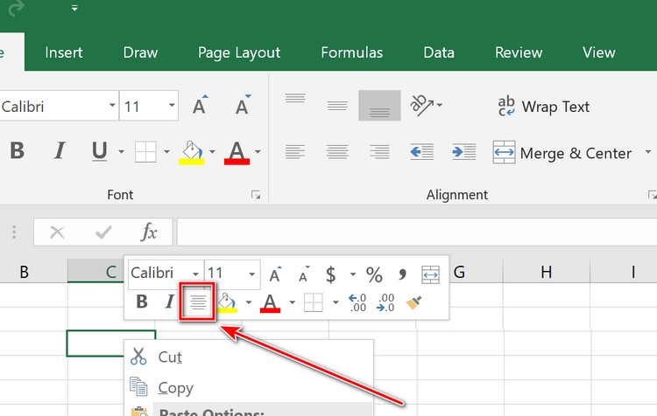Screen dimensions: 657x416
Task: Open ribbon font name Calibri dropdown
Action: [x=112, y=106]
